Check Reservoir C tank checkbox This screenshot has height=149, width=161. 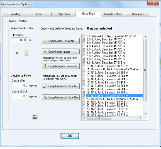point(84,99)
